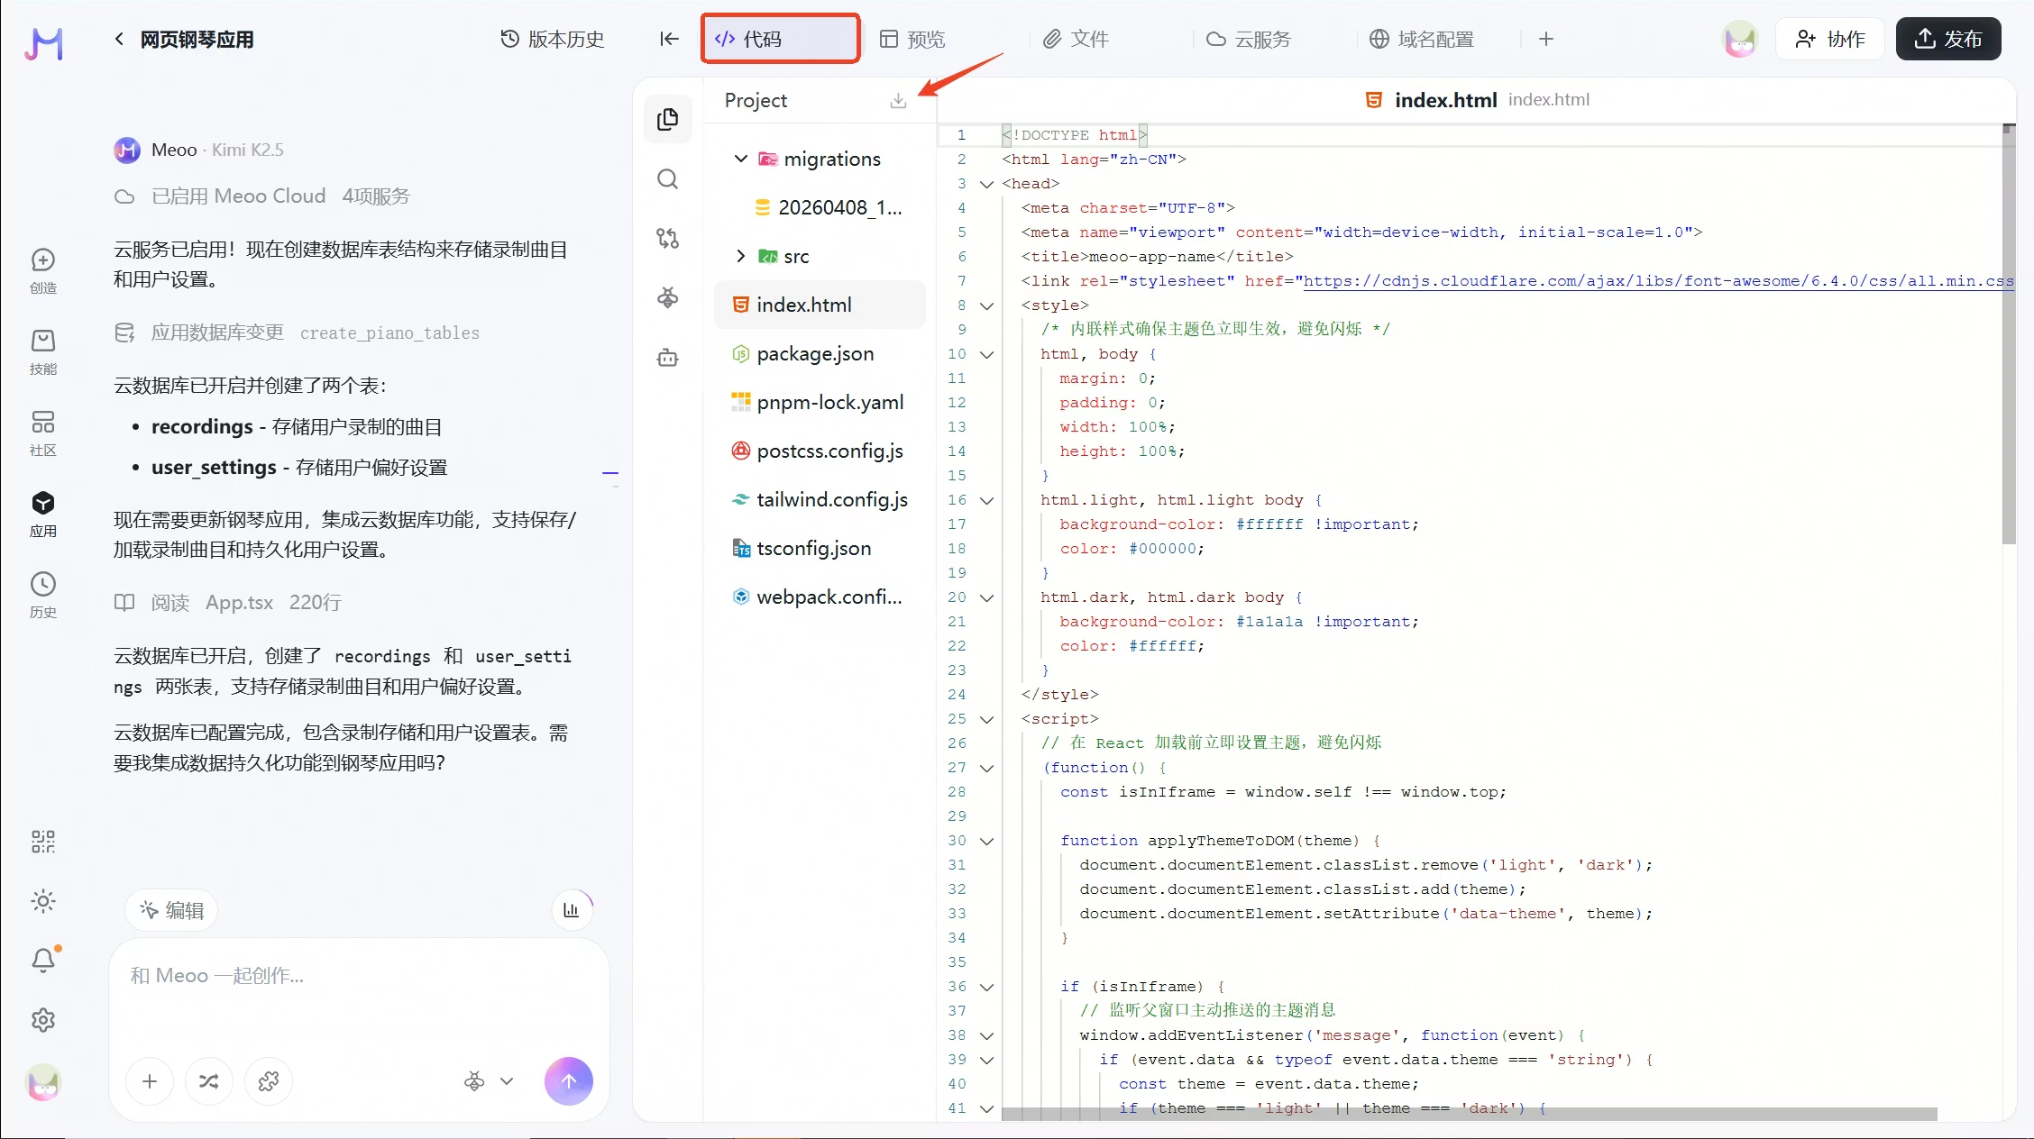Screen dimensions: 2034x1139
Task: Fold the script block at line 25
Action: pos(987,719)
